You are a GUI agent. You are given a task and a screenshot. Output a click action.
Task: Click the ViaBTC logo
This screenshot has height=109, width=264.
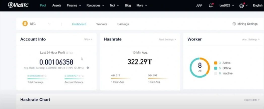pyautogui.click(x=18, y=5)
